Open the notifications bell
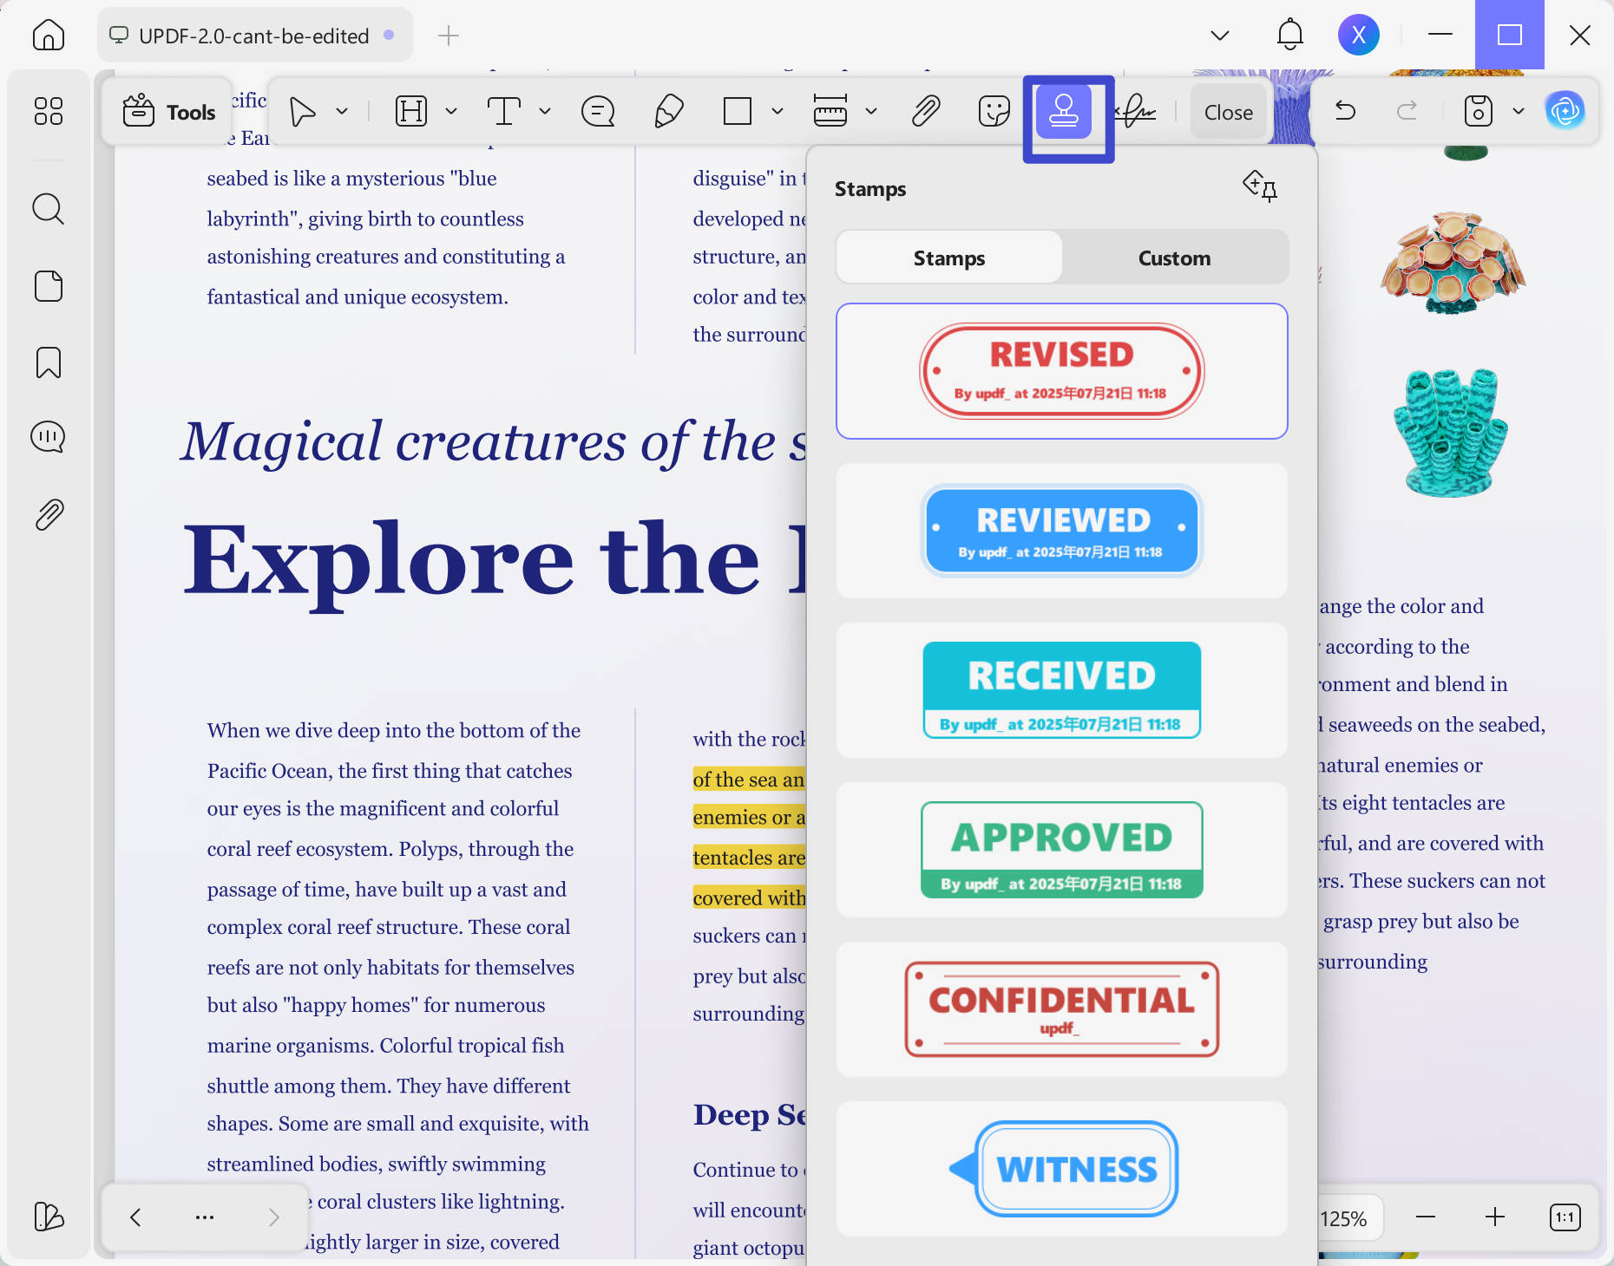The width and height of the screenshot is (1614, 1266). pos(1290,36)
